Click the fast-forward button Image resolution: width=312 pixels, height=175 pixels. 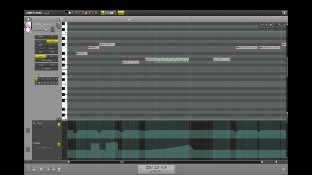tap(54, 169)
